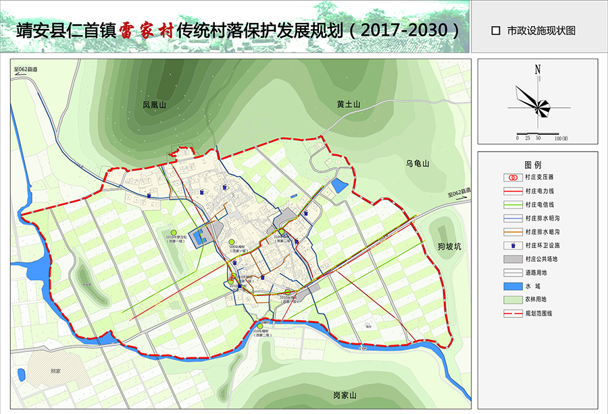Click the red dashed 规划范围线 legend swatch

tap(513, 314)
